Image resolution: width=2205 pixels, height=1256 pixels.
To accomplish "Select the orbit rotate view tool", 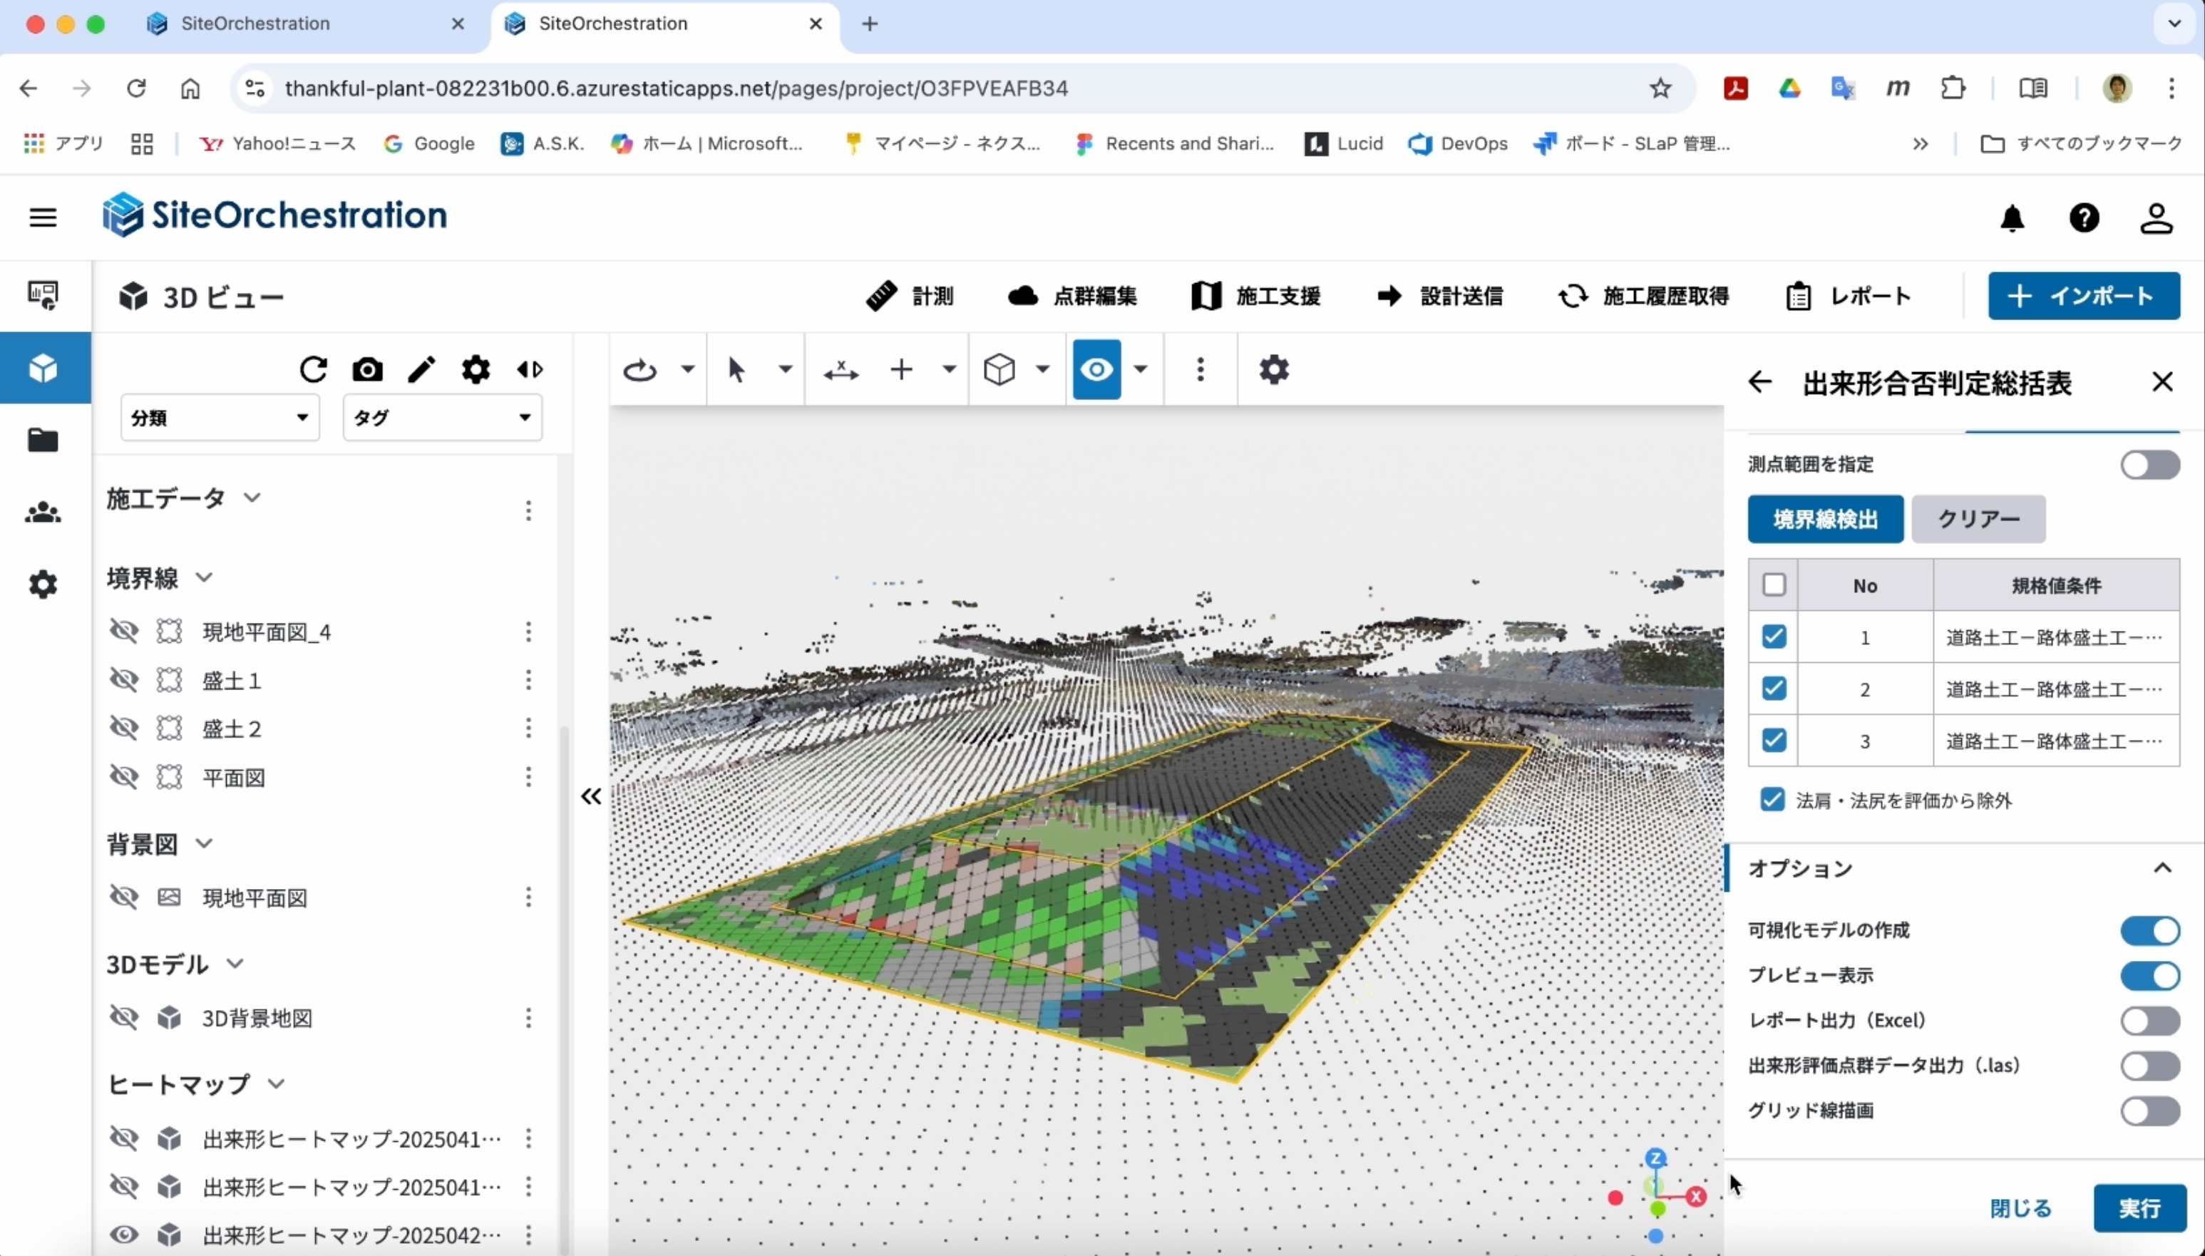I will [x=640, y=370].
